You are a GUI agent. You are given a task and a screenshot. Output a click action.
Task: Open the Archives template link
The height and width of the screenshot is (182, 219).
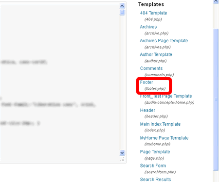click(x=148, y=27)
